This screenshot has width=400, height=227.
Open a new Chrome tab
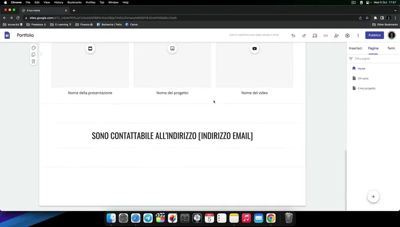[74, 10]
